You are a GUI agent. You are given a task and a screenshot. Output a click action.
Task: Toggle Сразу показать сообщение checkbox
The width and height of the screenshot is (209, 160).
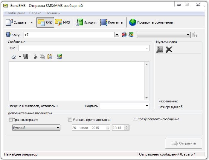(x=135, y=119)
